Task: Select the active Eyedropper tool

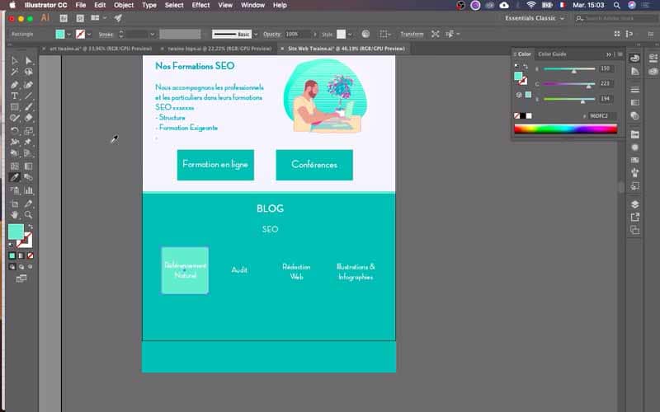Action: pos(15,177)
